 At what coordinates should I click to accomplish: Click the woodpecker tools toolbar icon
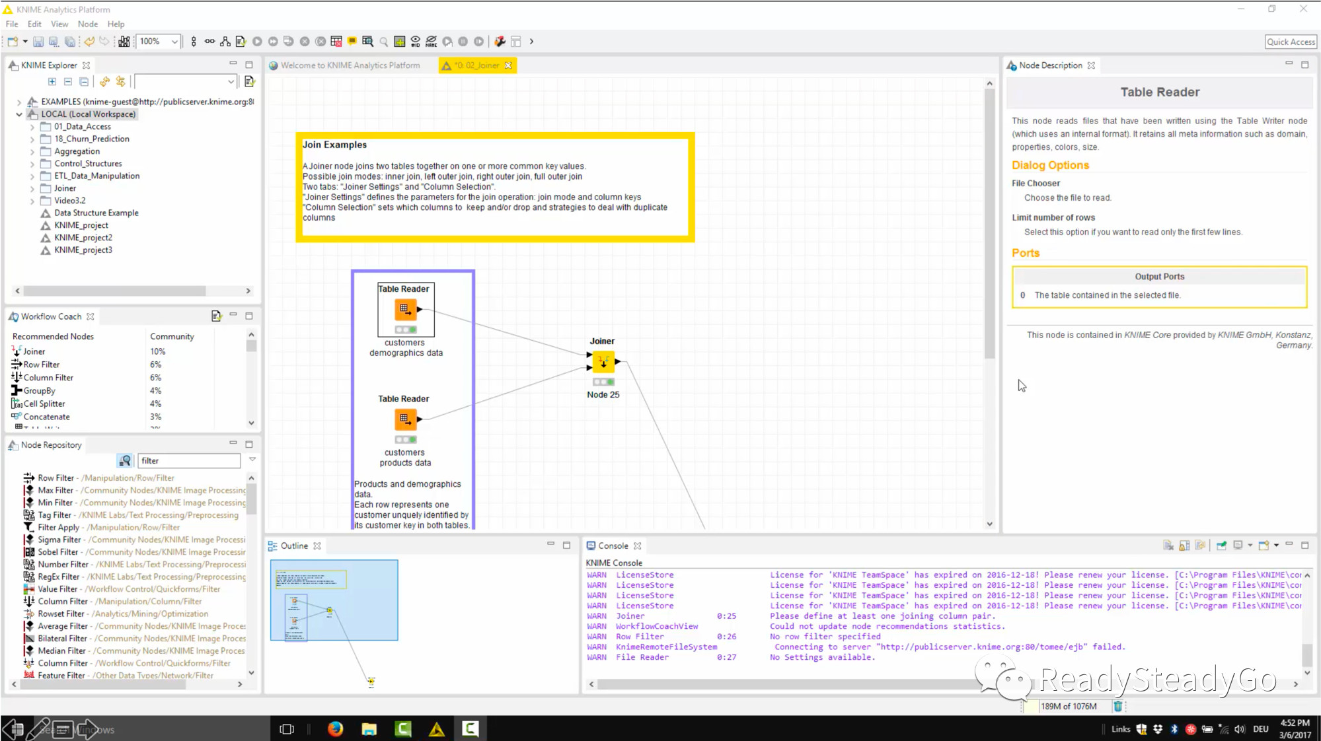500,42
